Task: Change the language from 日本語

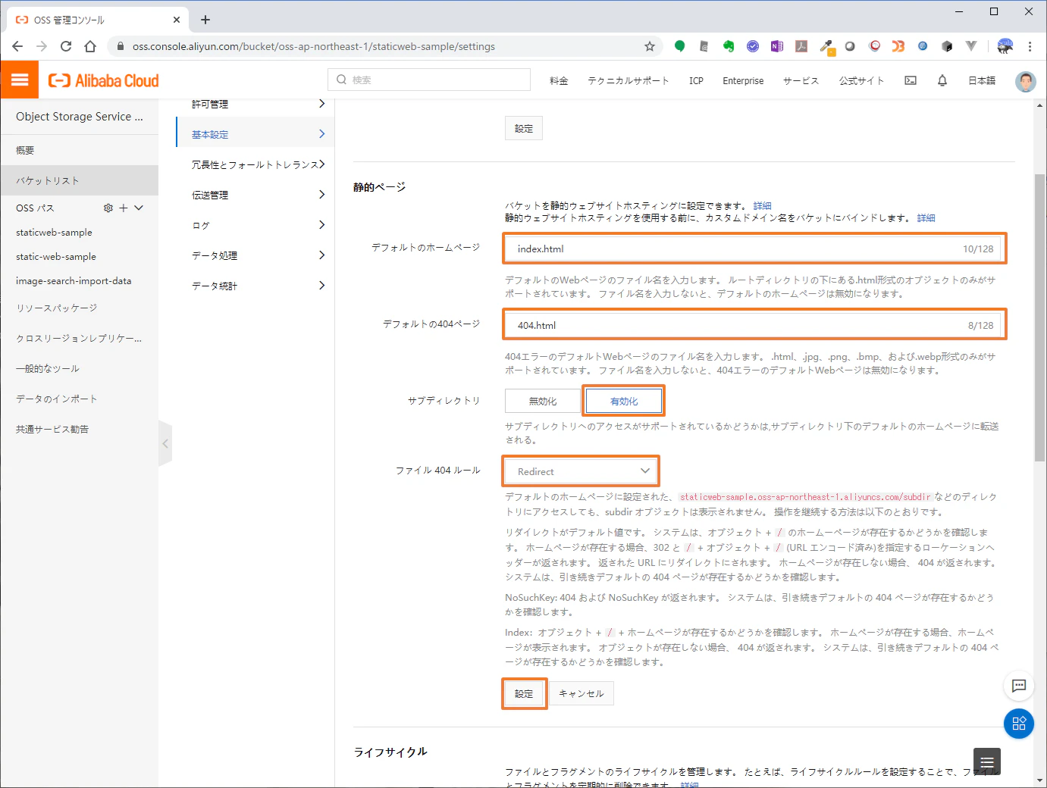Action: [x=982, y=80]
